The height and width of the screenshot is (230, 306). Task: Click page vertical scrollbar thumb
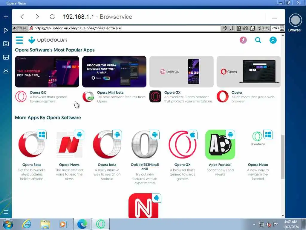(283, 157)
